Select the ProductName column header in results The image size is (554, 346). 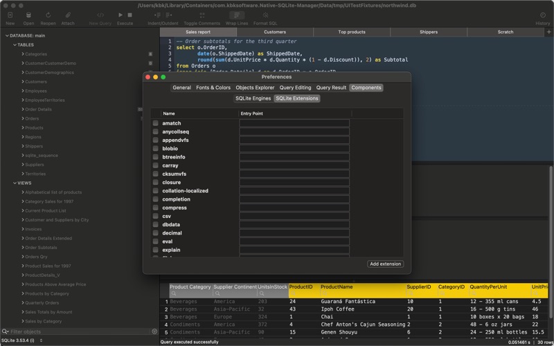362,286
